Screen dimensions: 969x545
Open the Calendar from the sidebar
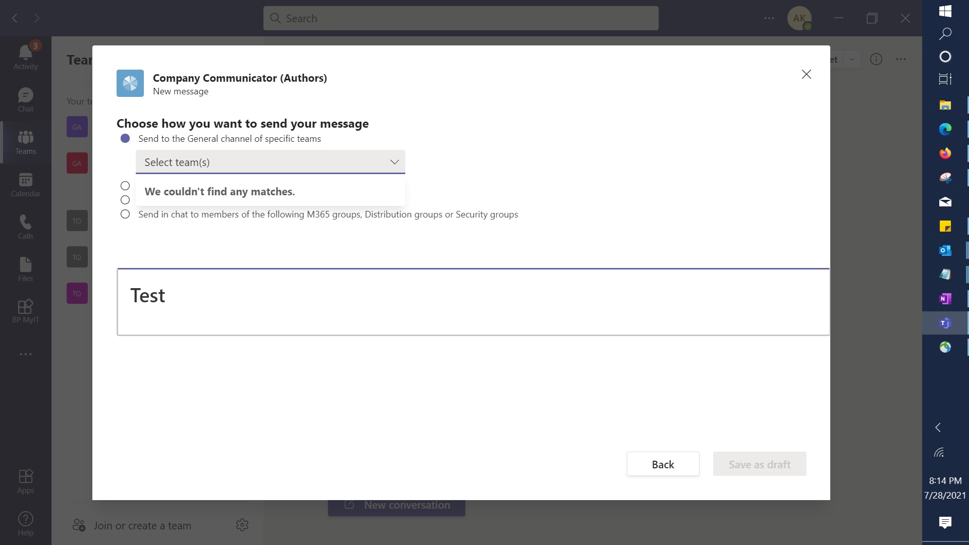click(25, 183)
